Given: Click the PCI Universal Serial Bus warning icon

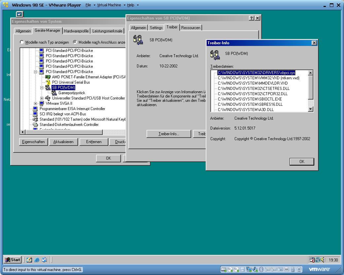Looking at the screenshot, I should pyautogui.click(x=48, y=82).
